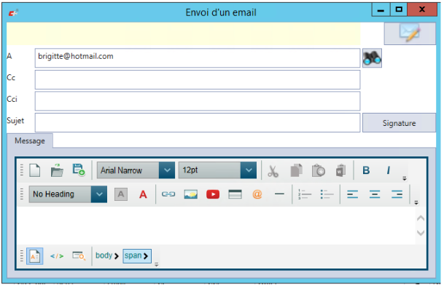
Task: Insert a hyperlink with the chain icon
Action: pyautogui.click(x=168, y=194)
